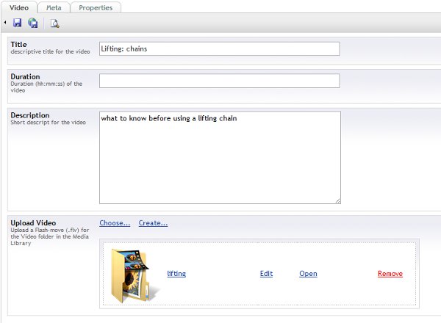The width and height of the screenshot is (441, 323).
Task: Switch to the Video tab
Action: [x=19, y=7]
